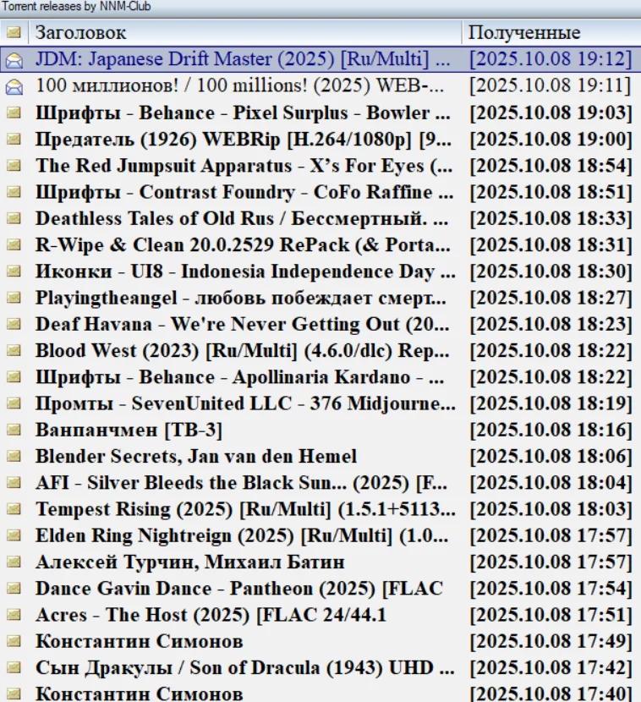Click the received date [2025.10.08 18:16]
Screen dimensions: 641x702
[551, 430]
